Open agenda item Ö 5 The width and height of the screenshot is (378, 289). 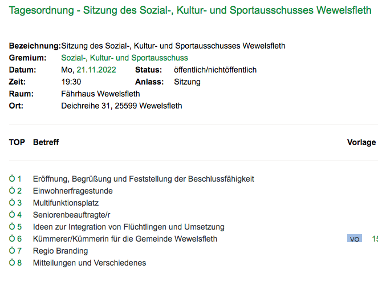15,227
